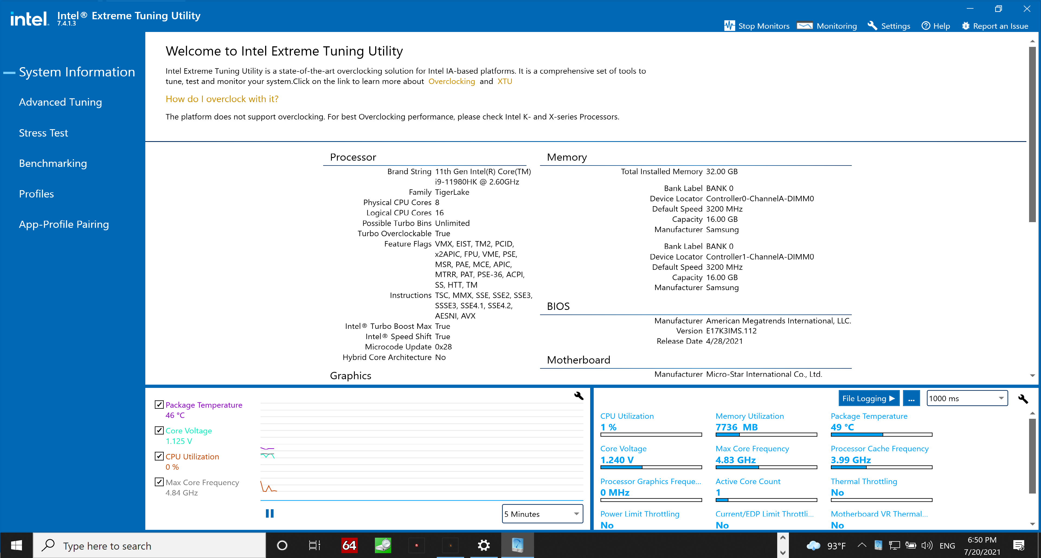Open the 5 Minutes time range dropdown
The height and width of the screenshot is (558, 1041).
coord(542,514)
